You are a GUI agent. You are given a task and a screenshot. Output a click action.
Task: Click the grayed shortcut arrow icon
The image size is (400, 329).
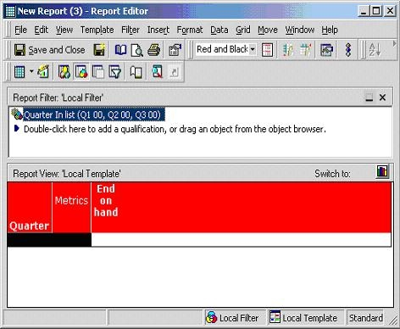tap(174, 72)
